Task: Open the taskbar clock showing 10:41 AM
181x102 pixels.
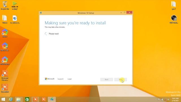Action: coord(175,99)
